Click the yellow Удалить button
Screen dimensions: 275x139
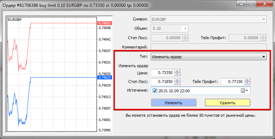[227, 102]
